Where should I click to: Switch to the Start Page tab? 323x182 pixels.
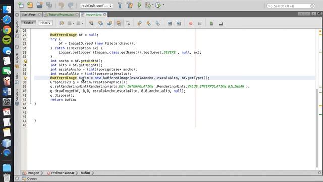[x=29, y=15]
